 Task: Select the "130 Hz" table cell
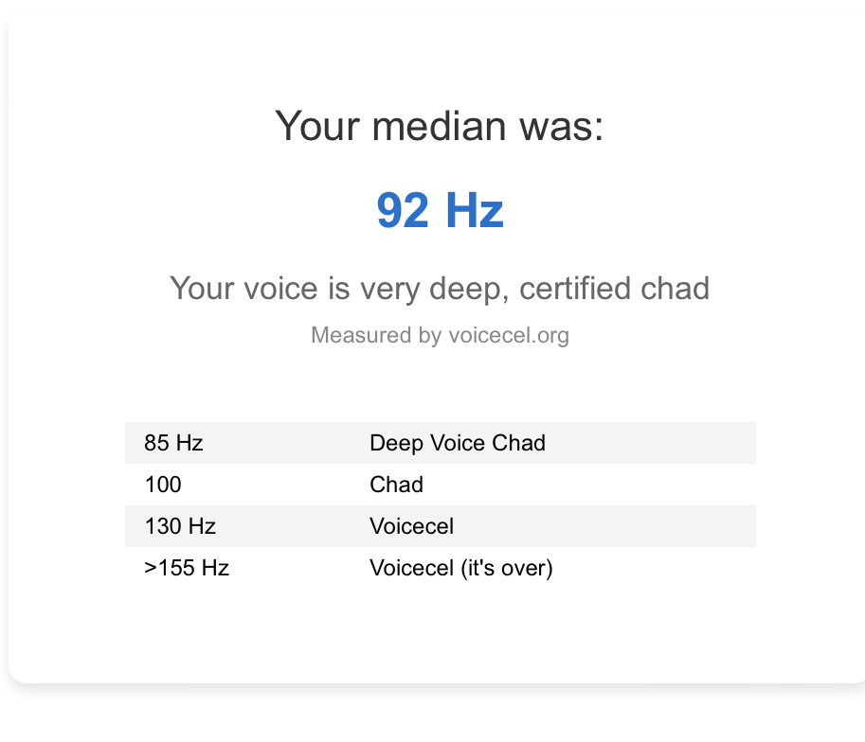point(180,526)
